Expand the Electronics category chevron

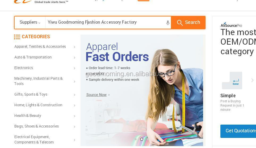74,68
